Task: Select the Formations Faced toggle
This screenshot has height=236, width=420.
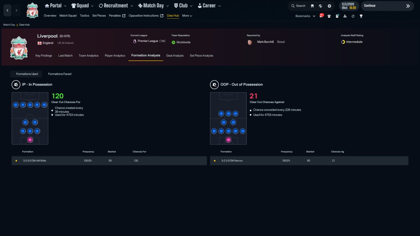Action: point(60,74)
